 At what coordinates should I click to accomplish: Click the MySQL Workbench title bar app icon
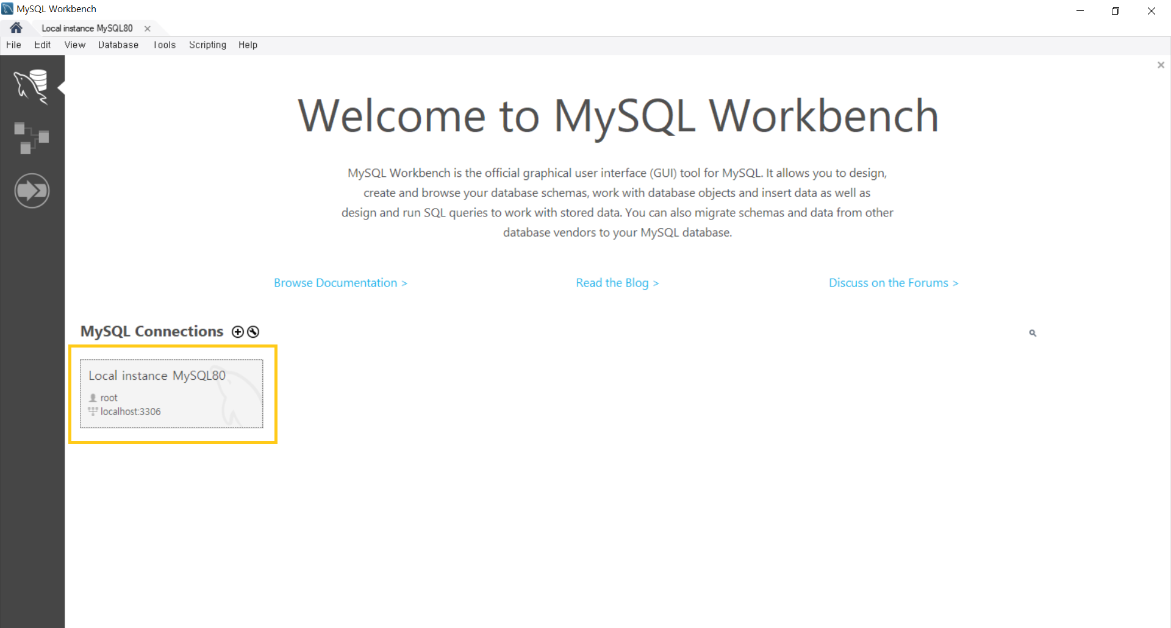click(x=7, y=9)
